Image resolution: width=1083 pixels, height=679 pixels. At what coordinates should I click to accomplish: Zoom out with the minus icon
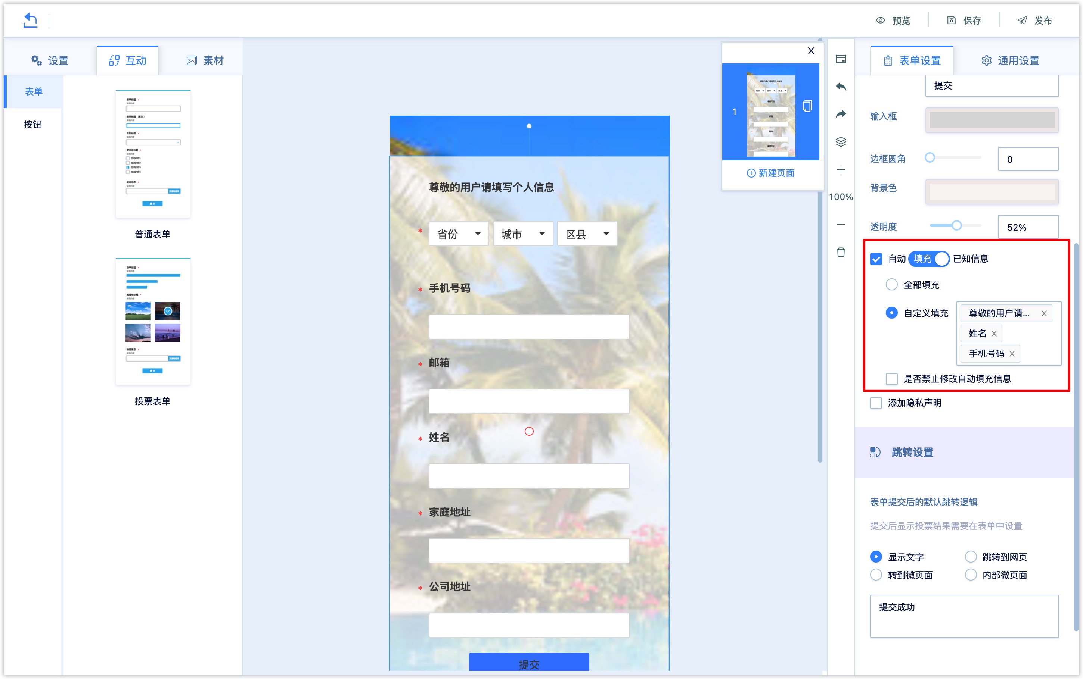tap(841, 225)
